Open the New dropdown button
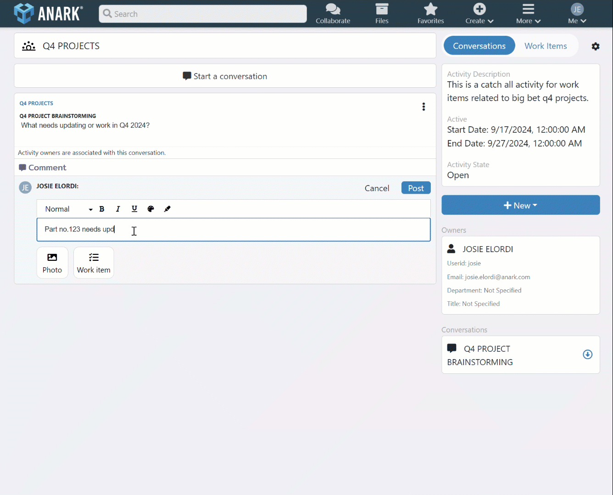613x495 pixels. [520, 205]
